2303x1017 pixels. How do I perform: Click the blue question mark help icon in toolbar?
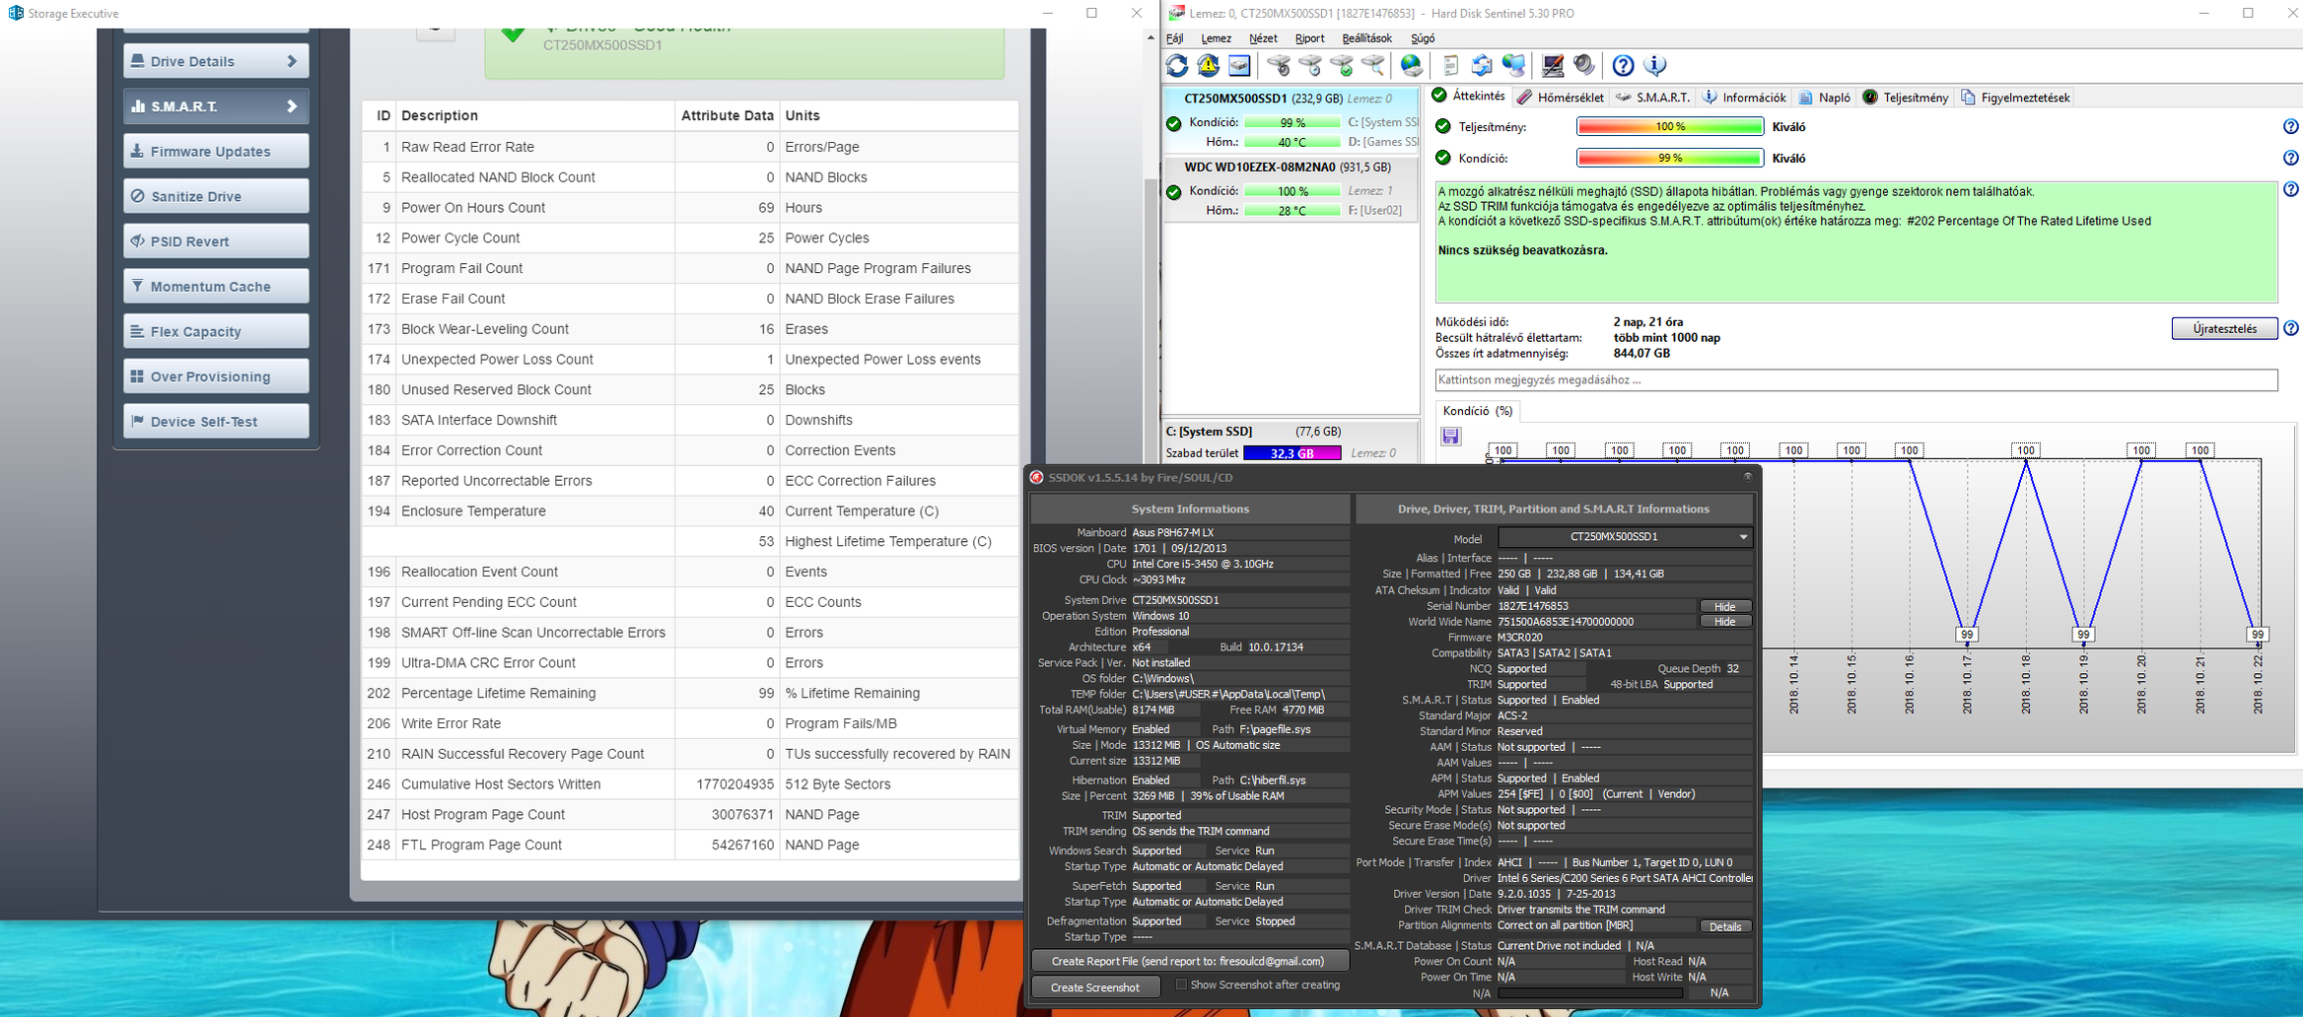coord(1623,66)
